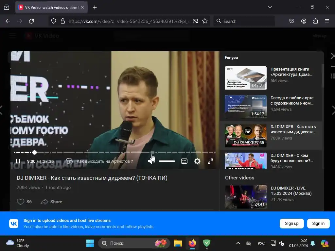
Task: Select the VK Video browser tab
Action: click(x=51, y=7)
